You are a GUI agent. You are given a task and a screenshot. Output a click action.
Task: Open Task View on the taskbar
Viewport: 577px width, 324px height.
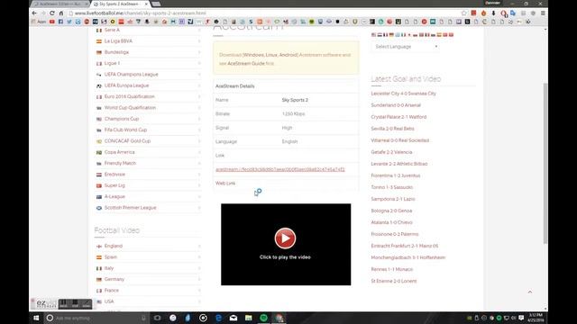[x=158, y=318]
